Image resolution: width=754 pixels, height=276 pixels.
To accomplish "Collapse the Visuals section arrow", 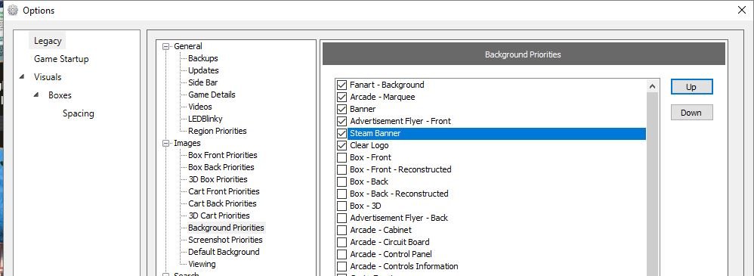I will pos(22,77).
